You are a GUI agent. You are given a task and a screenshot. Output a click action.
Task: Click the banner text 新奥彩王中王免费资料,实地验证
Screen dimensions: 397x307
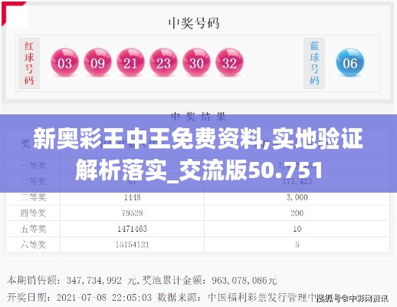198,138
